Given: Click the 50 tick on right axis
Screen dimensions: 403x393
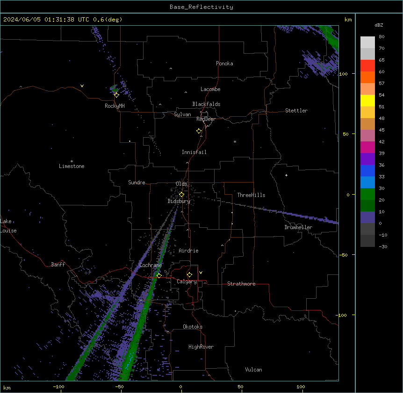Looking at the screenshot, I should (x=345, y=134).
